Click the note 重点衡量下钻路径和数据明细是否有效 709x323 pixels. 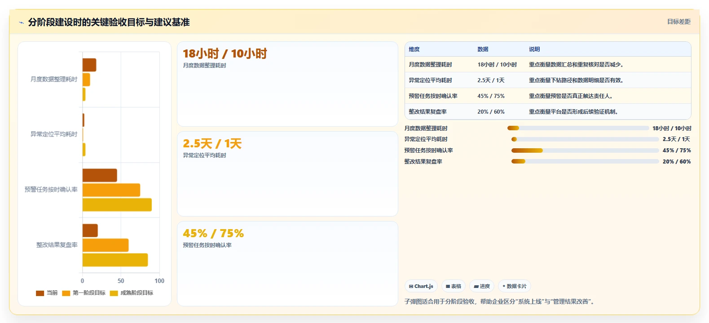576,80
